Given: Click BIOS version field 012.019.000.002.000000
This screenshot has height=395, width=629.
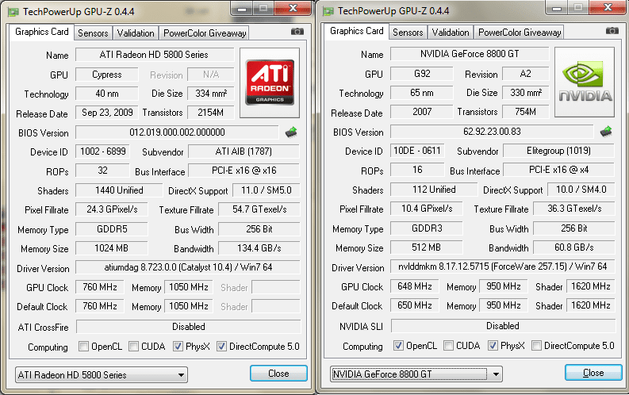Looking at the screenshot, I should pyautogui.click(x=177, y=132).
